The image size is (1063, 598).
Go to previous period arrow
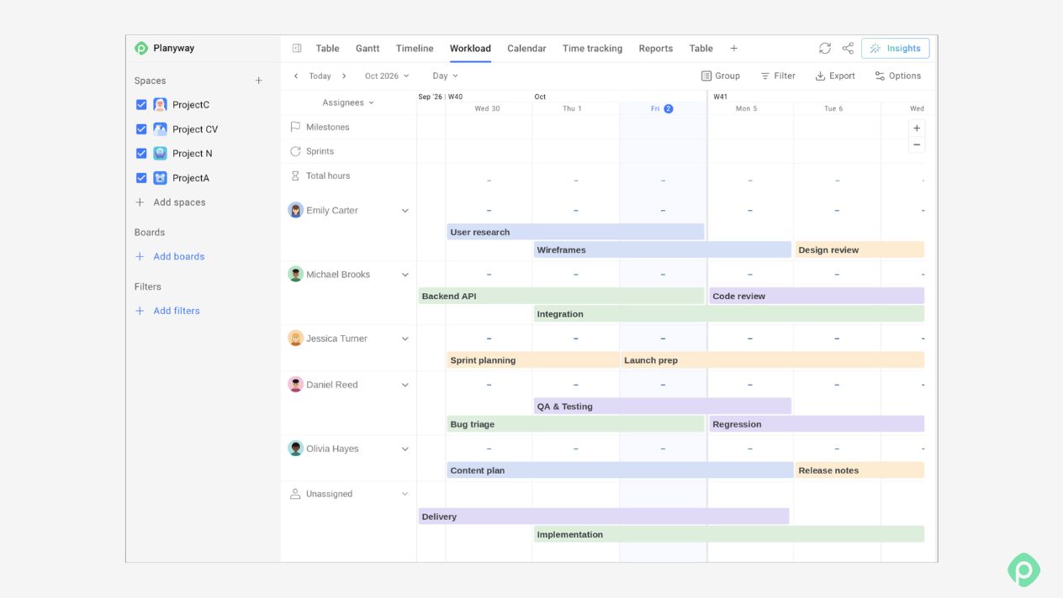[x=296, y=76]
